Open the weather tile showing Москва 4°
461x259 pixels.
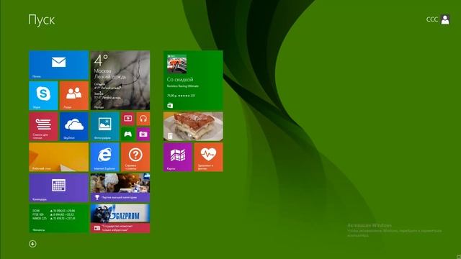120,80
